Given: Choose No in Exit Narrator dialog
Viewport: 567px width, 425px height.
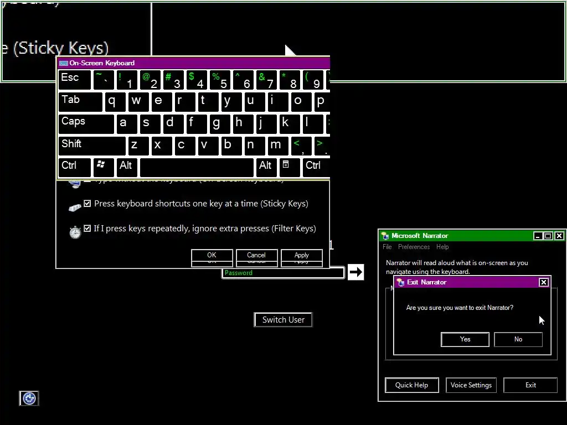Looking at the screenshot, I should pyautogui.click(x=518, y=339).
